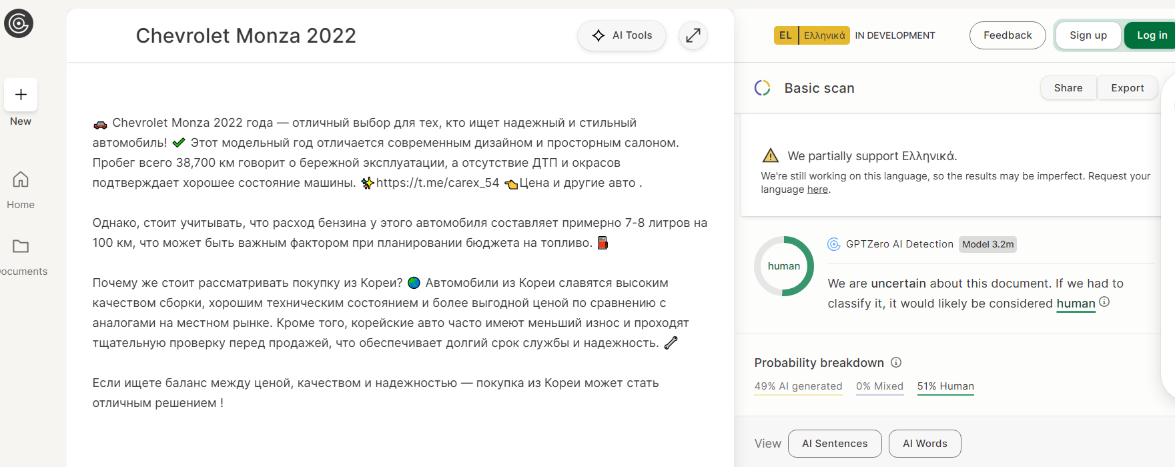Click the Chevrolet Monza 2022 document title
1175x467 pixels.
[246, 36]
